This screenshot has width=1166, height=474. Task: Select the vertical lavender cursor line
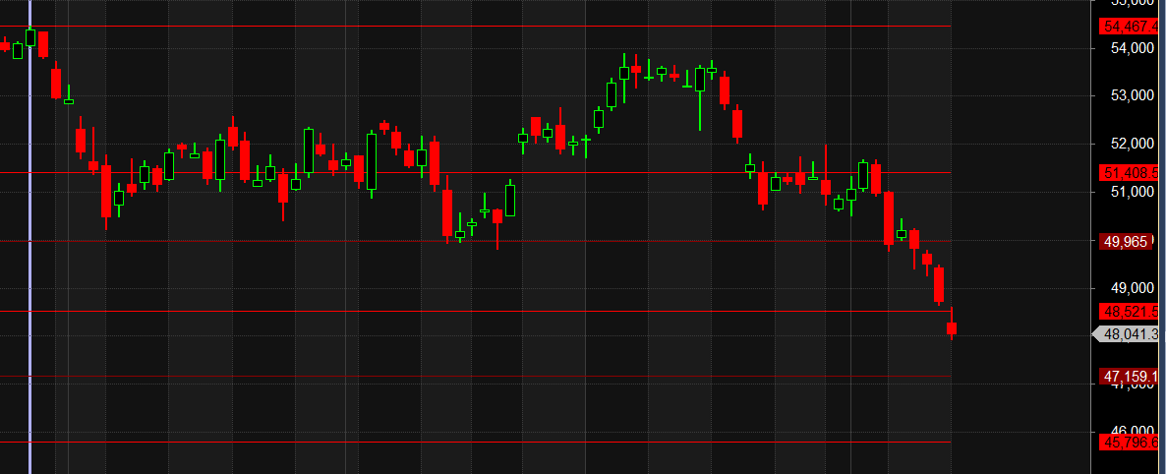tap(29, 237)
